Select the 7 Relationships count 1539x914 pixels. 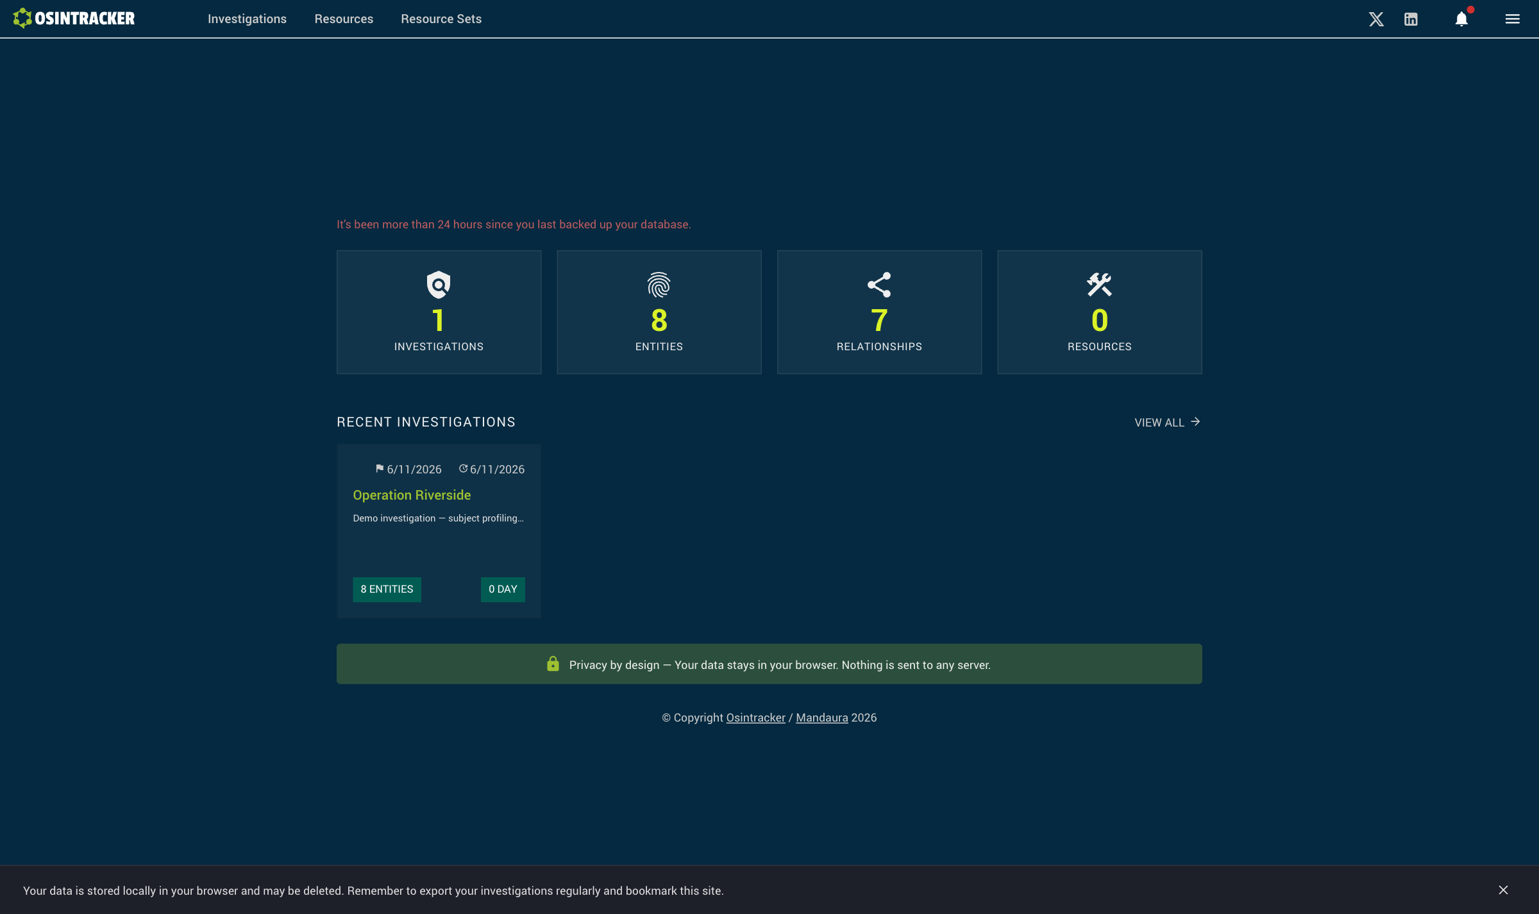tap(879, 320)
